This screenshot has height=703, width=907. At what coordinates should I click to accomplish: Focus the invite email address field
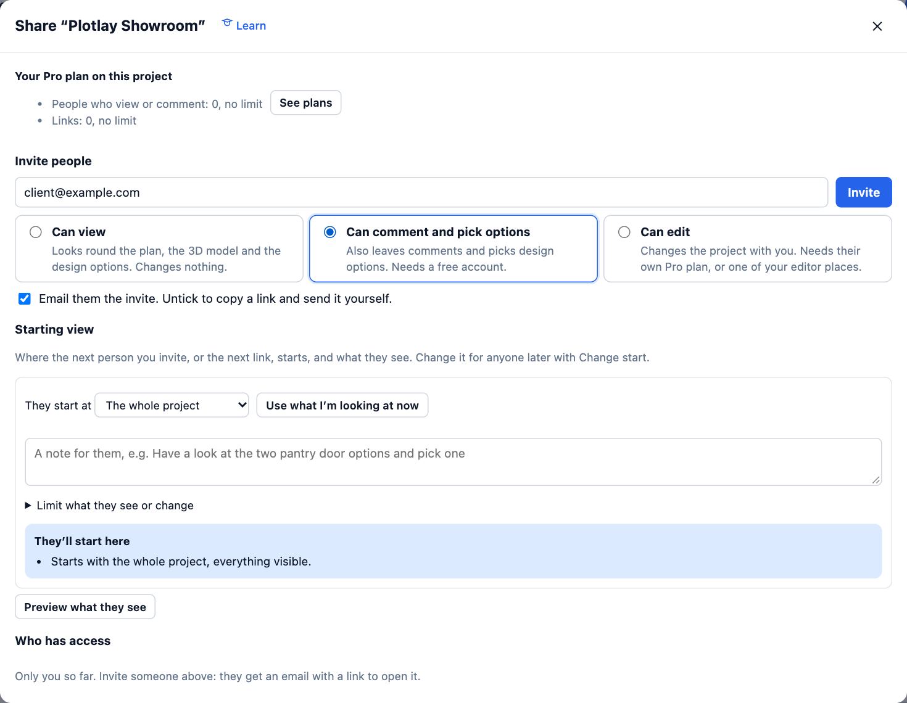coord(421,192)
